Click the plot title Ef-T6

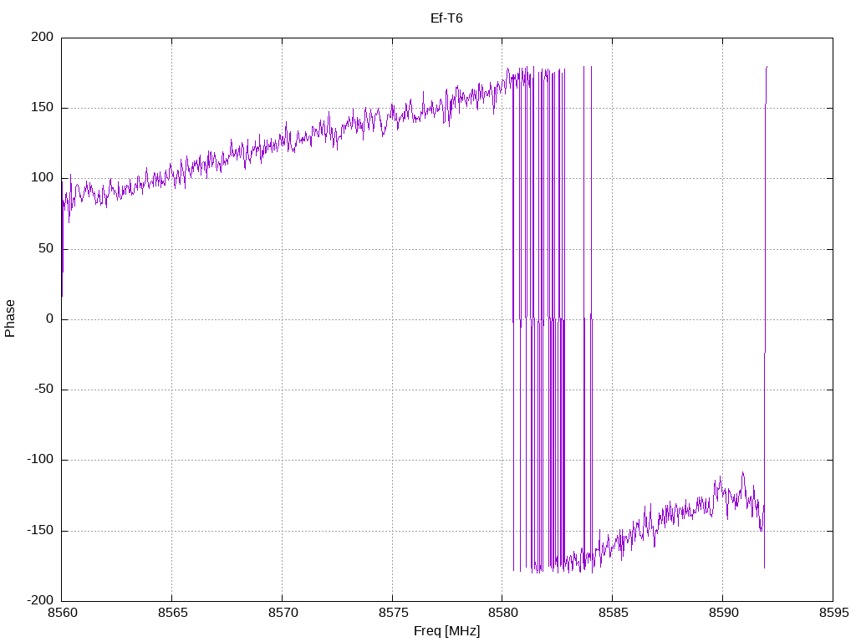point(446,18)
